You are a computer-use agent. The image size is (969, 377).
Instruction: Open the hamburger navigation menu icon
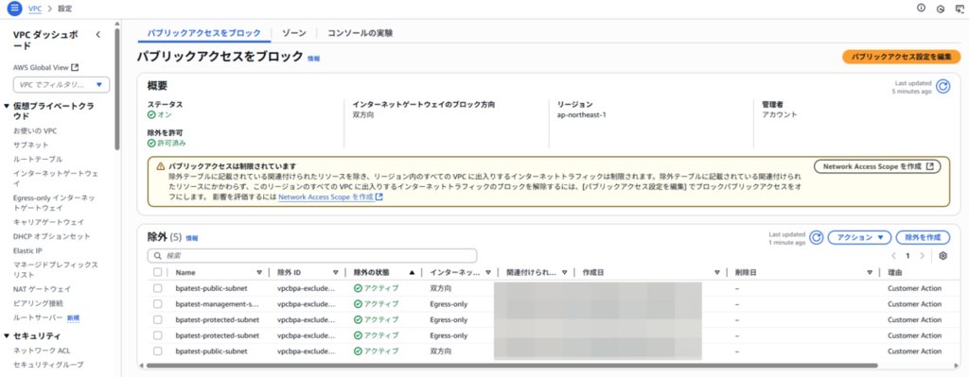click(14, 9)
